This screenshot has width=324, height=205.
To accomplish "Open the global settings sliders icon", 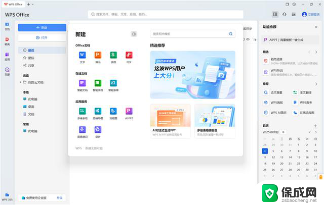I will coord(294,14).
